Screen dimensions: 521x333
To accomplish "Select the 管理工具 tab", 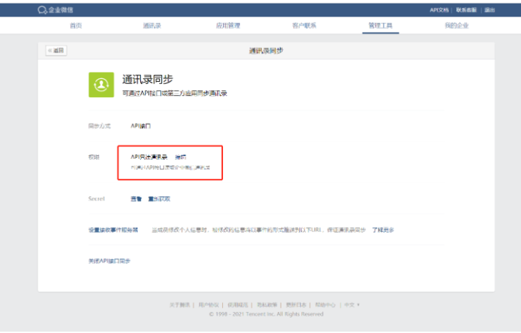I will pyautogui.click(x=380, y=26).
